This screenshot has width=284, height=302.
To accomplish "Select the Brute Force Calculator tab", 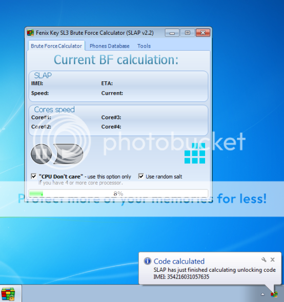I will [56, 46].
